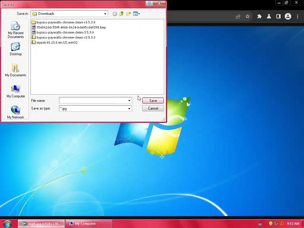The width and height of the screenshot is (304, 228).
Task: Open My Recent Documents shortcut
Action: coord(16,30)
